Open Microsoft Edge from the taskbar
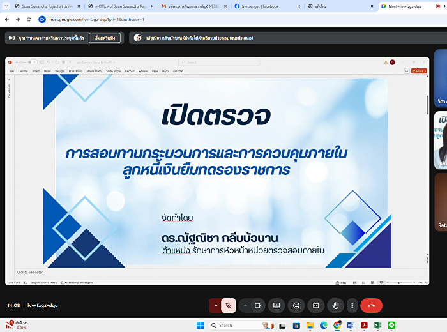447x332 pixels. [324, 326]
